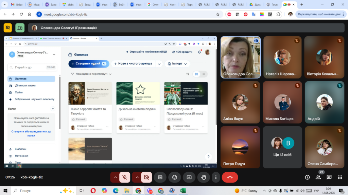Expand chevron next to Нове з чистого аркуша
348x195 pixels.
pos(159,64)
